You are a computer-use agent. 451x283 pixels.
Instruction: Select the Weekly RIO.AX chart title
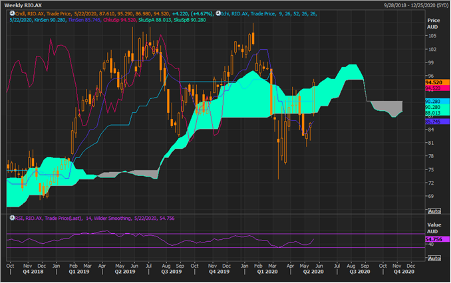23,5
